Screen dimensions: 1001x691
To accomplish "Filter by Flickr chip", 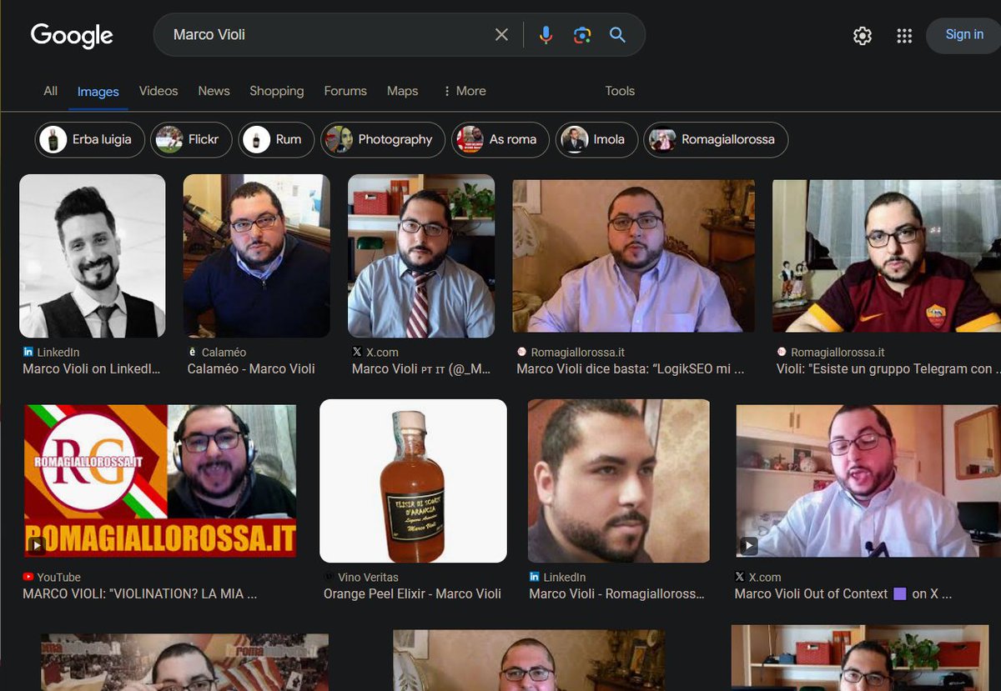I will coord(191,139).
